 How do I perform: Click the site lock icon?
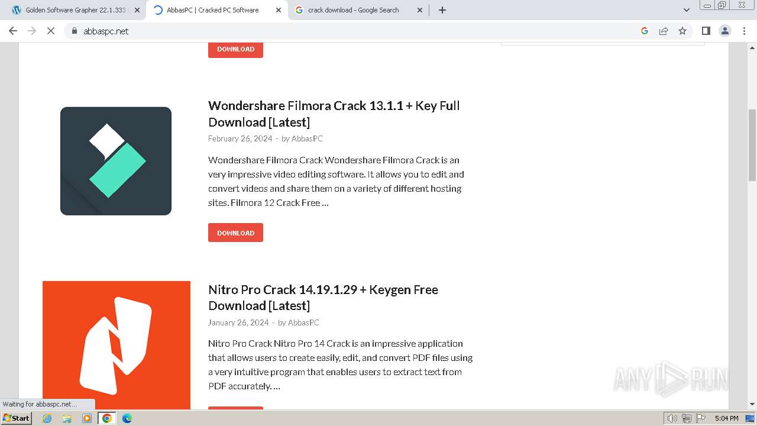point(75,31)
